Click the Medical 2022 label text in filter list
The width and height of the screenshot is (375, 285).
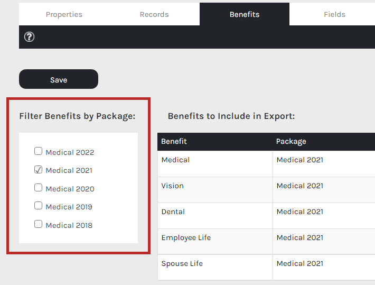[x=70, y=152]
